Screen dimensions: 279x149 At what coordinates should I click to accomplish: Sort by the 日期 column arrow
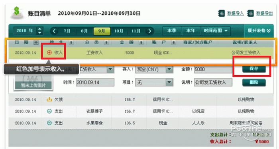pos(36,42)
